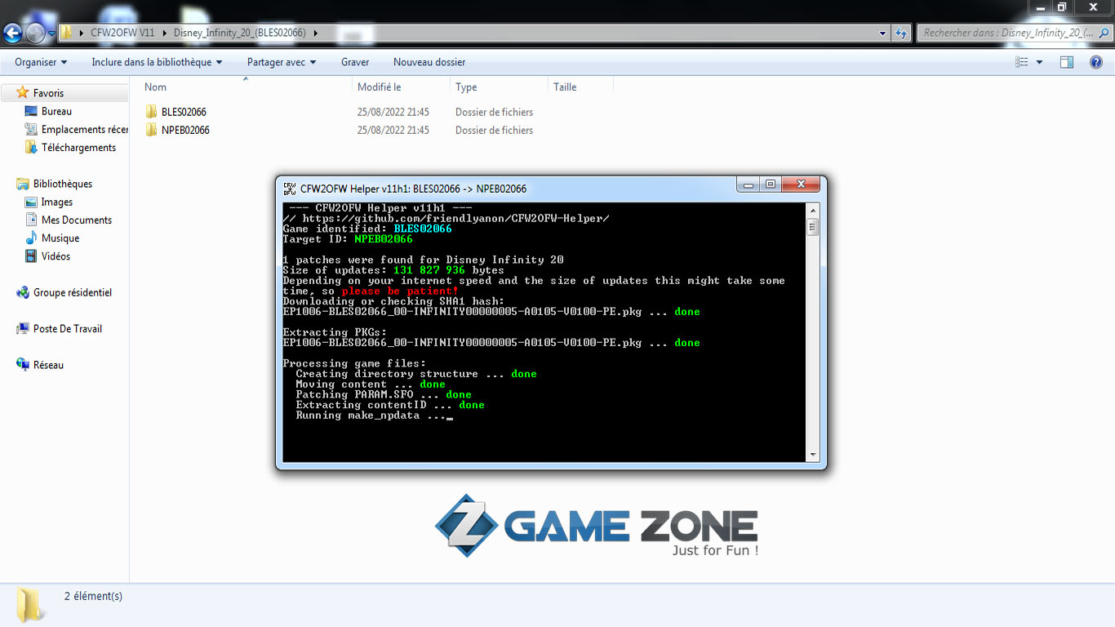Open the NPEB02066 folder

pyautogui.click(x=185, y=130)
